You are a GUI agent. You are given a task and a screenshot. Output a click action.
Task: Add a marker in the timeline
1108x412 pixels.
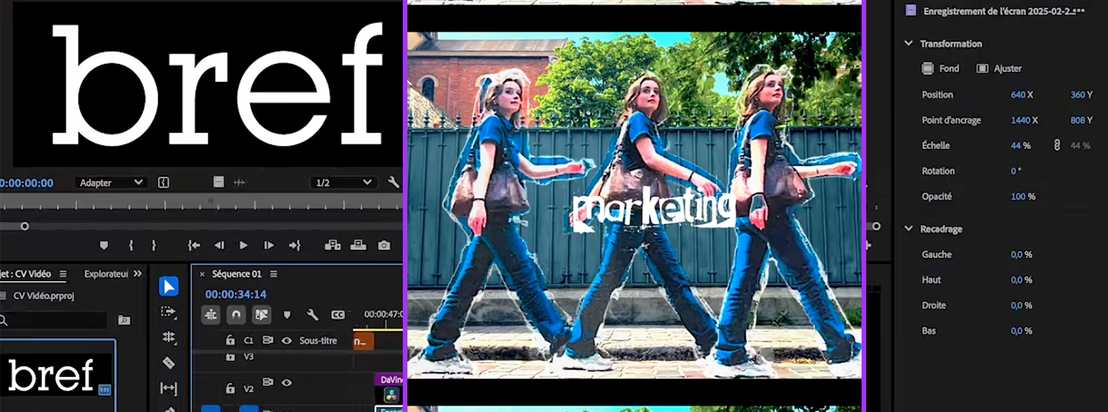[x=287, y=314]
